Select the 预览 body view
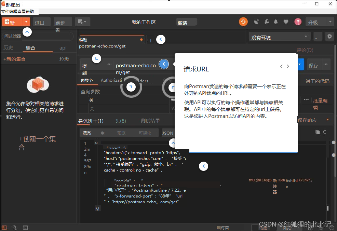The height and width of the screenshot is (231, 337). [121, 133]
